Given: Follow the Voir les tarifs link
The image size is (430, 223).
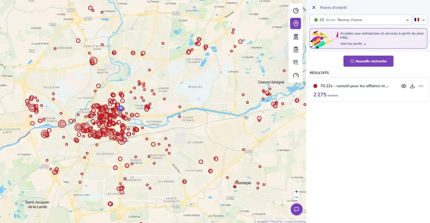Looking at the screenshot, I should pos(353,44).
